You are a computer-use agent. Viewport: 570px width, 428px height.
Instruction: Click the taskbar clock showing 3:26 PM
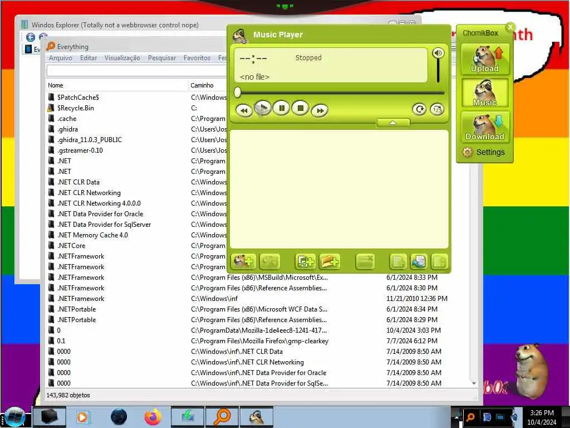pos(542,417)
